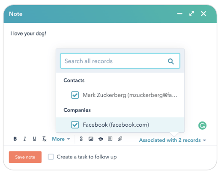This screenshot has width=221, height=173.
Task: Open the knowledge base graduation-cap icon
Action: coord(101,139)
